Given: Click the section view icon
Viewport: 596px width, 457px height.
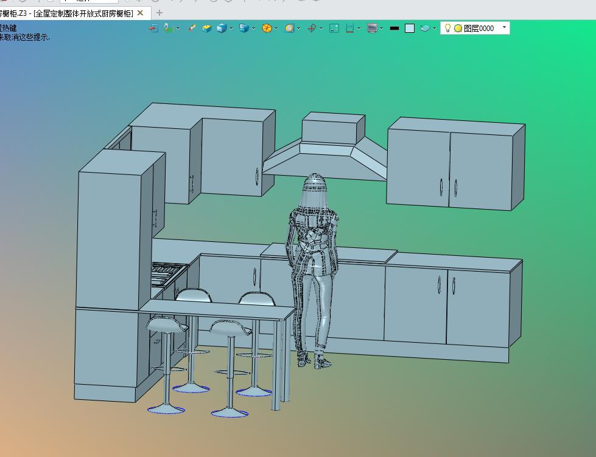Looking at the screenshot, I should 349,28.
